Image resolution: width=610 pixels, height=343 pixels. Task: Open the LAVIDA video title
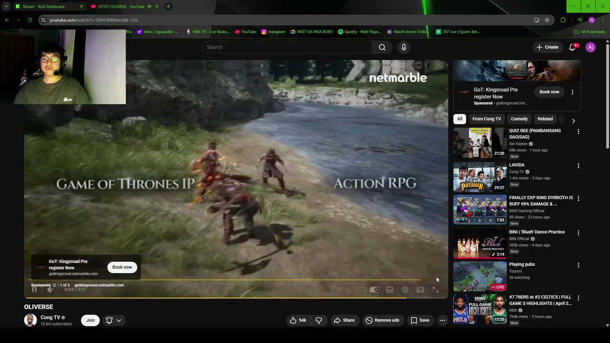(517, 165)
